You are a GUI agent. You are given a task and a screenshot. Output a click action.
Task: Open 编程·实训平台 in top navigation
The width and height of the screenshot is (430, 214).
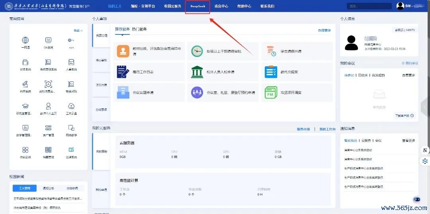coord(143,6)
